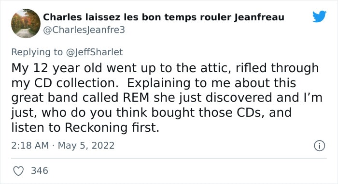
Task: Open the @CharlesJeanfre3 handle
Action: click(x=84, y=30)
